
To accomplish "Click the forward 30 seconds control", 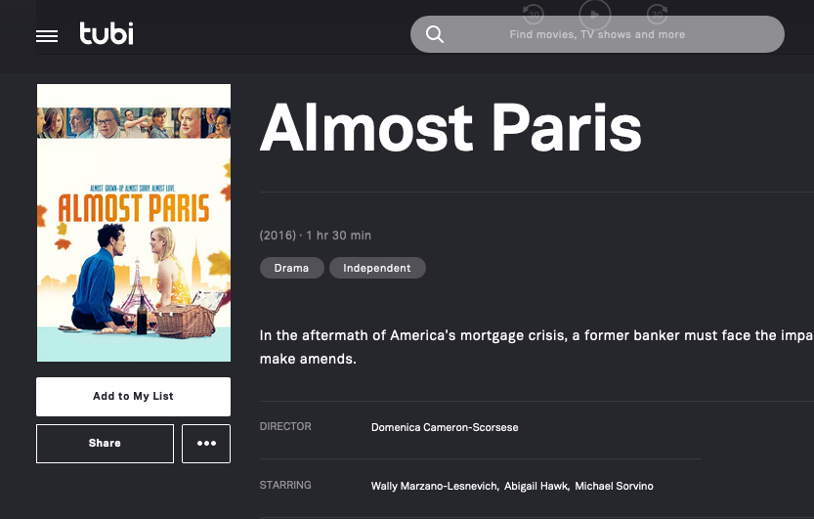I will pos(658,14).
